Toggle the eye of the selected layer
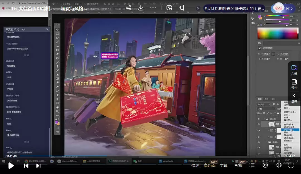 259,124
